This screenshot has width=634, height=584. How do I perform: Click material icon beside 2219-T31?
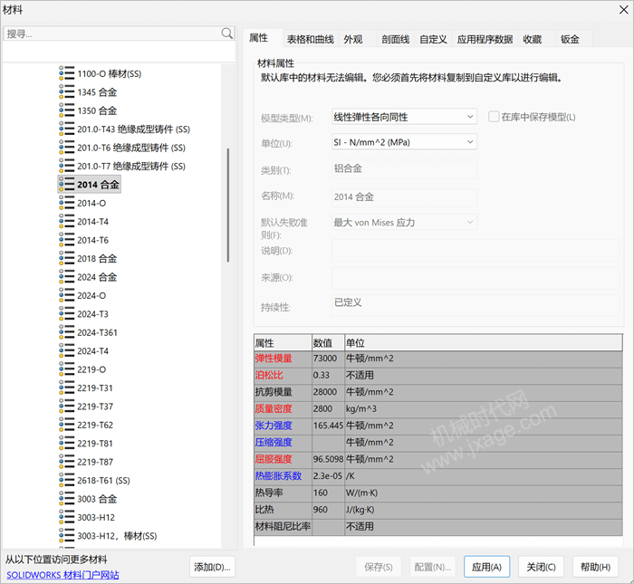coord(67,388)
